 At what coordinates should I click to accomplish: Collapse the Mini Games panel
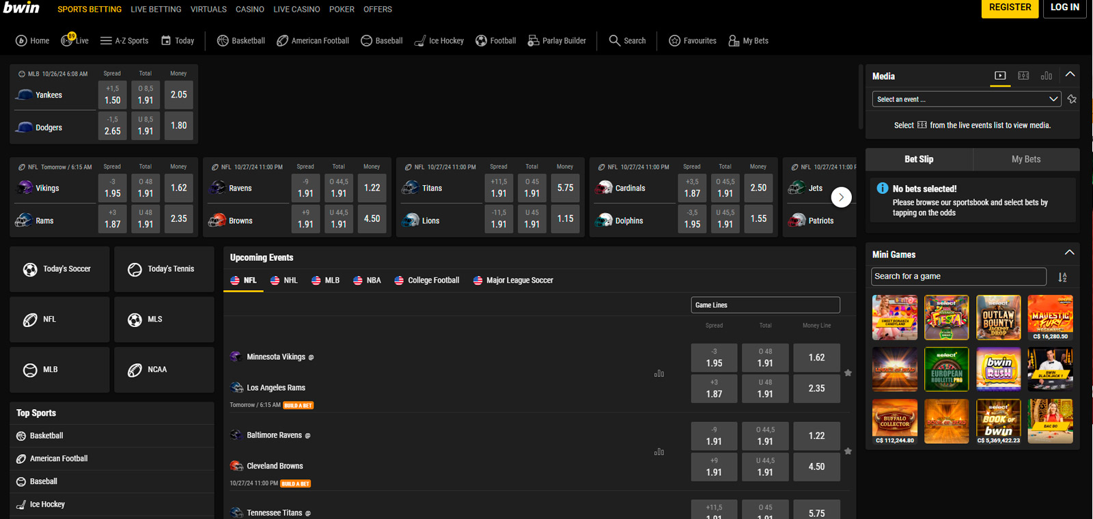pyautogui.click(x=1069, y=253)
